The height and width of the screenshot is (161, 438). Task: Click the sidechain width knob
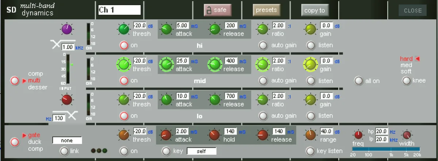click(x=407, y=136)
